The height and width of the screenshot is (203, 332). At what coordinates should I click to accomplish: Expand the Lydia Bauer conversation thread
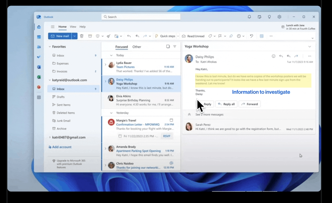[x=105, y=64]
